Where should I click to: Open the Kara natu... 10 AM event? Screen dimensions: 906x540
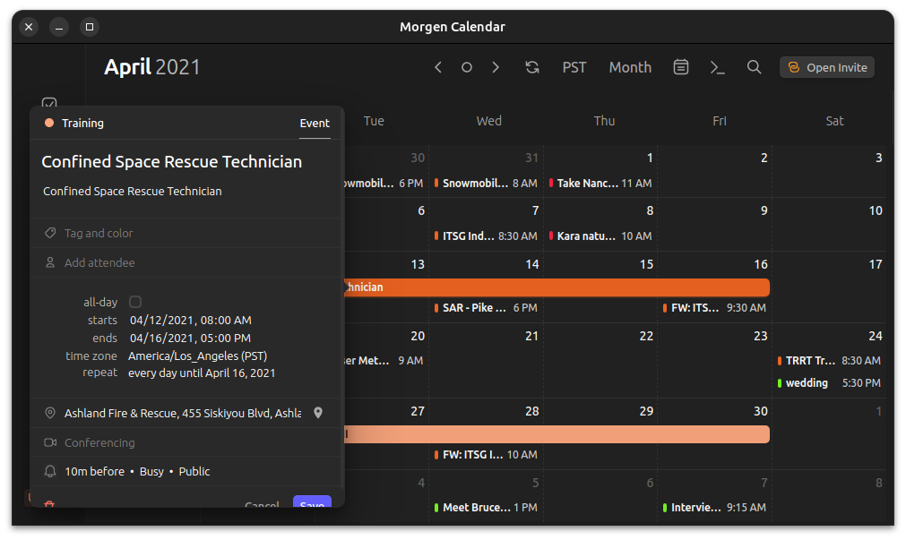click(x=600, y=236)
